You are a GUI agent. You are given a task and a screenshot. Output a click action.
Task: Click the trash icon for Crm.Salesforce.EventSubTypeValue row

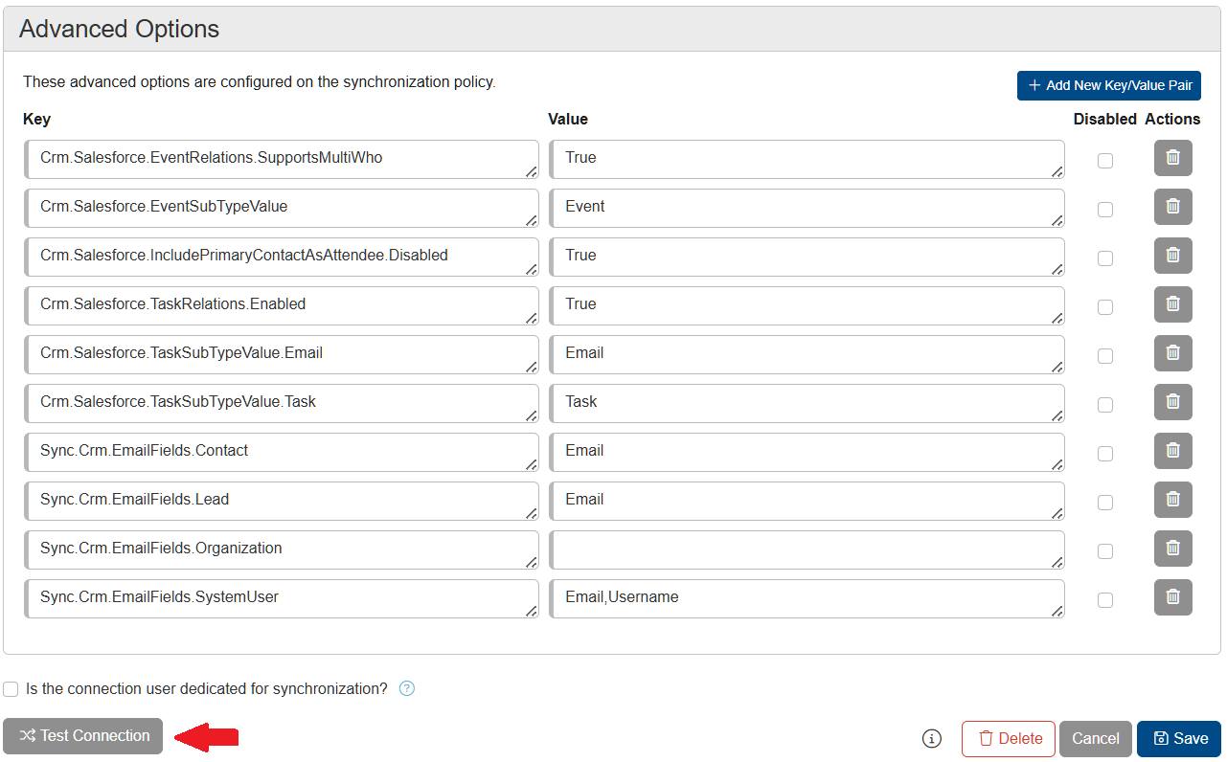pos(1172,207)
